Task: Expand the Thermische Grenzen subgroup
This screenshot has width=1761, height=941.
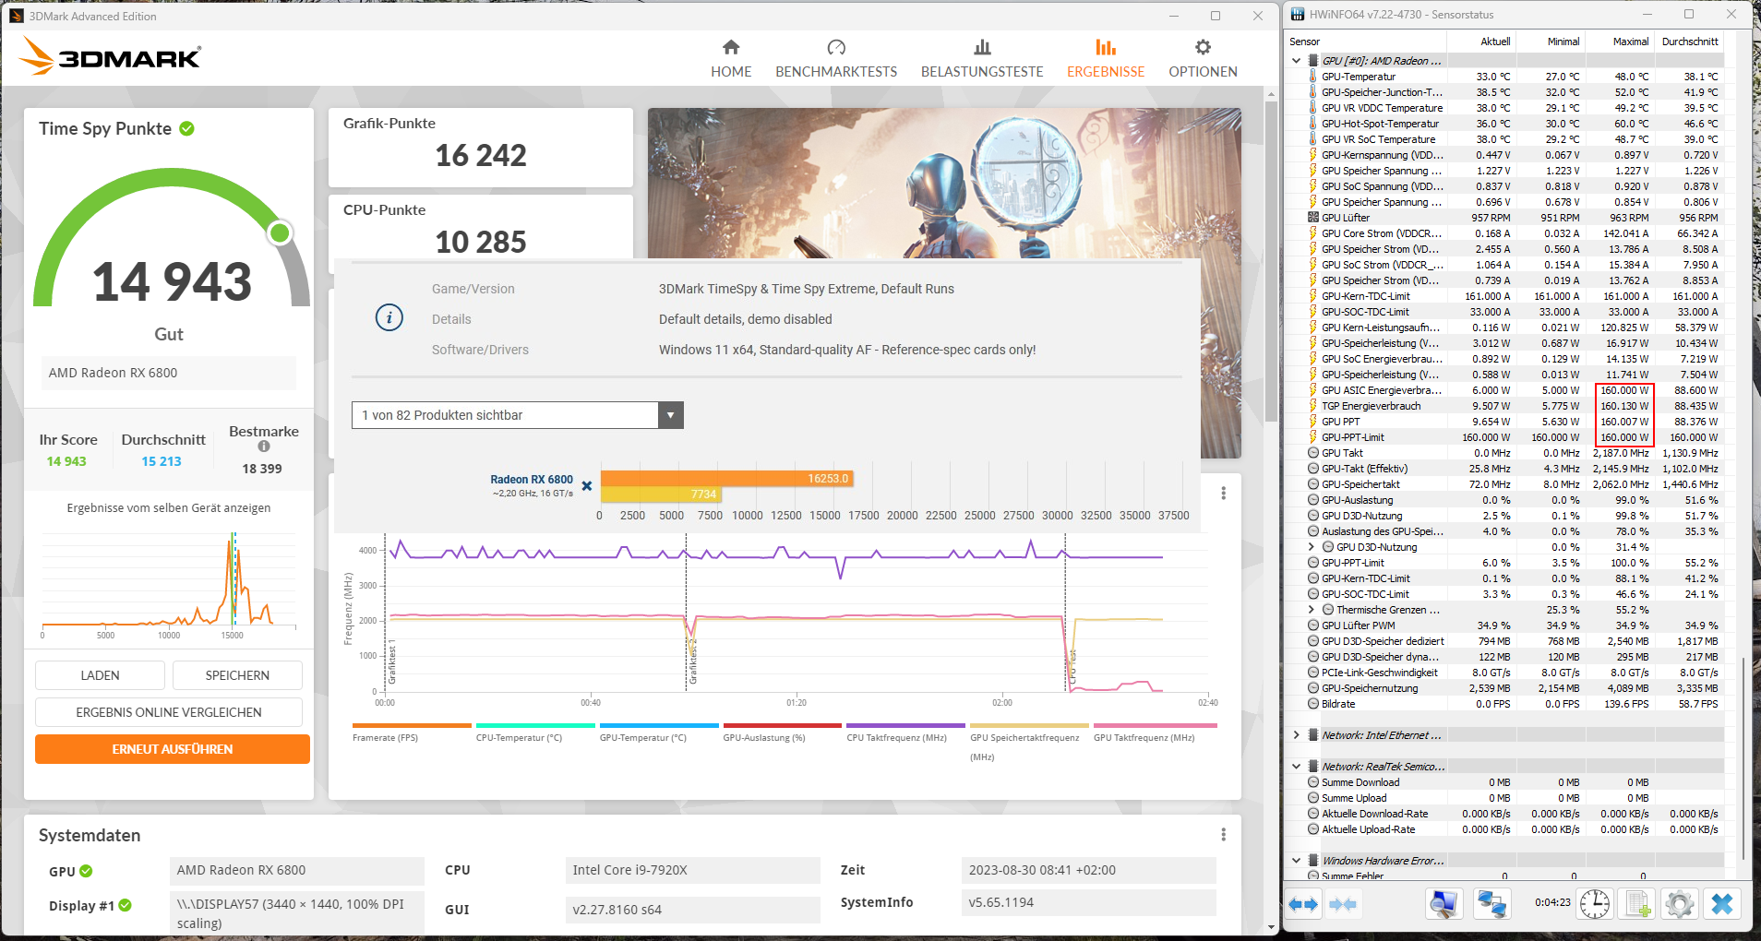Action: click(x=1312, y=610)
